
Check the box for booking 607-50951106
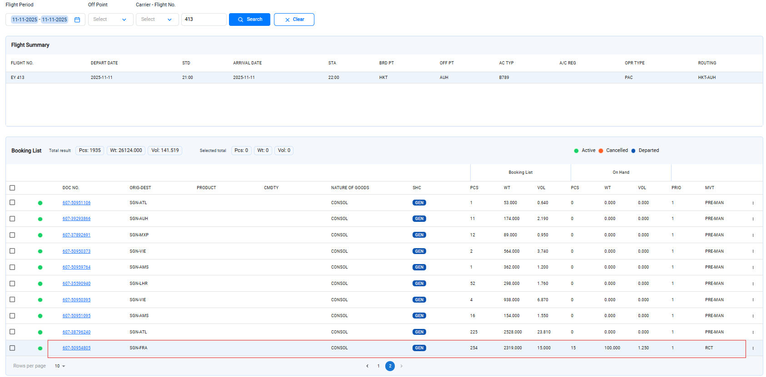tap(12, 202)
